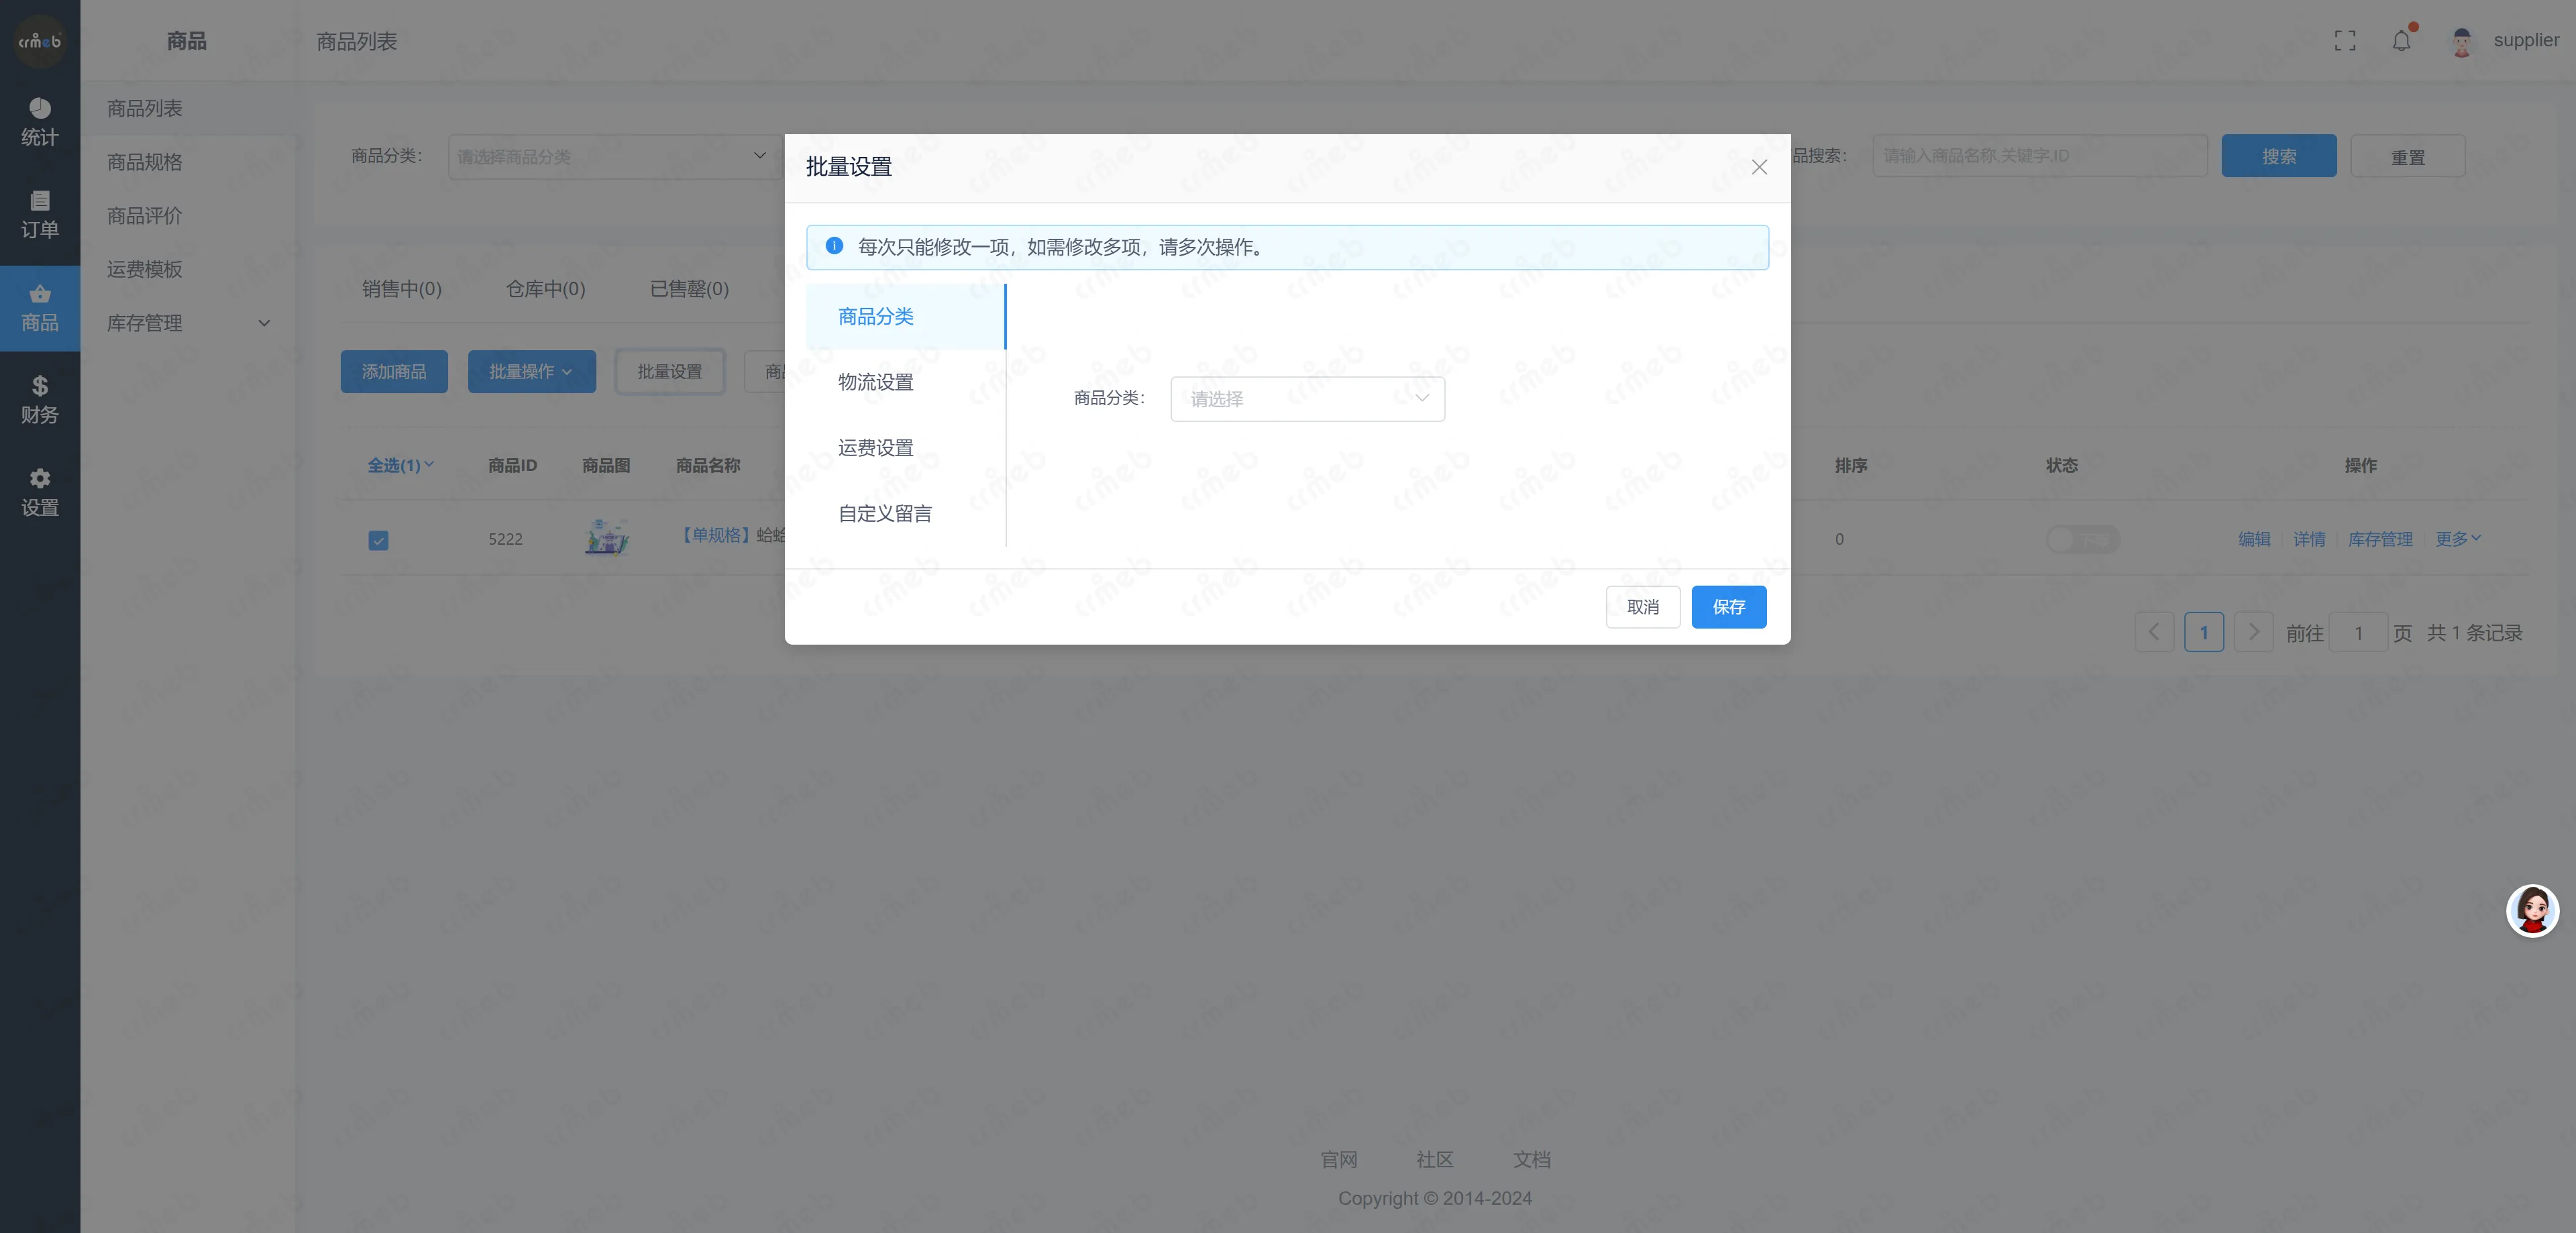Click the 编辑 link for product 5222
This screenshot has height=1233, width=2576.
point(2254,539)
